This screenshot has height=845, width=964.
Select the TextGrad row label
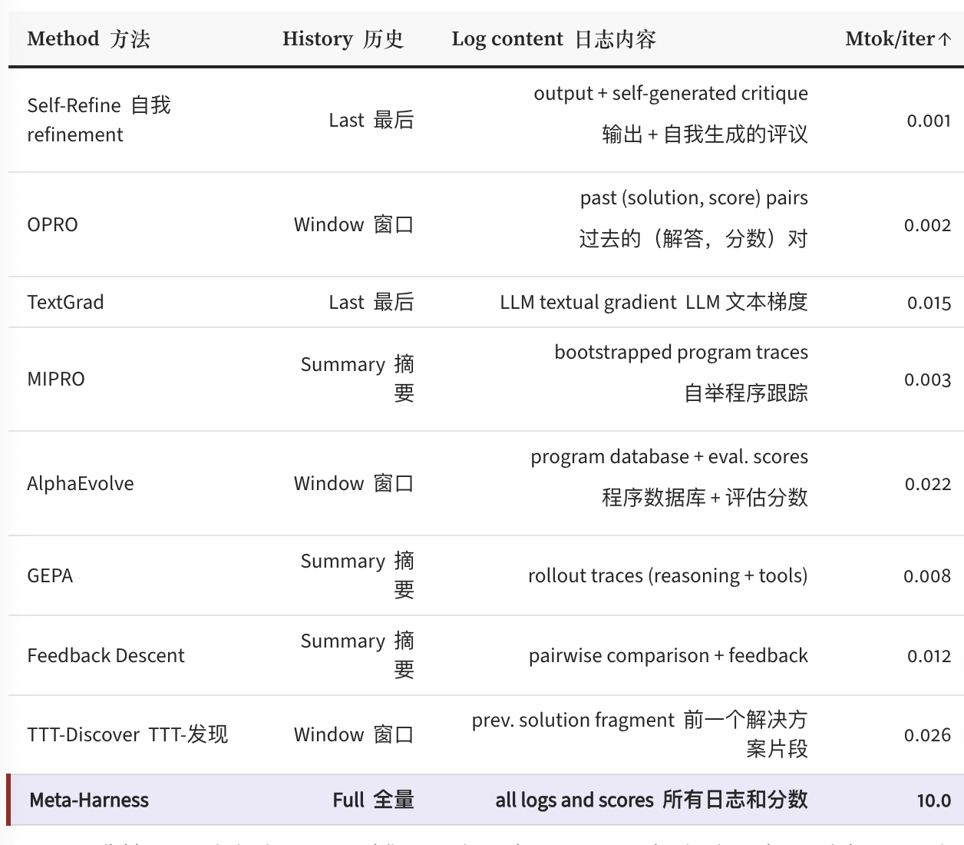[65, 302]
